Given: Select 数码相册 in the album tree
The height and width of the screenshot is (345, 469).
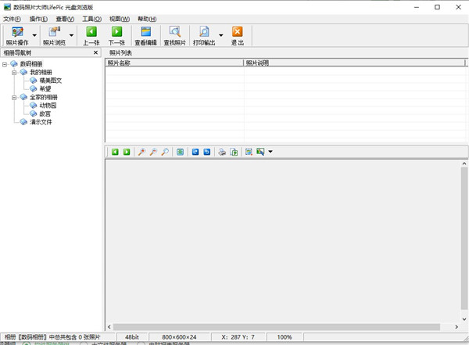Looking at the screenshot, I should pos(31,64).
